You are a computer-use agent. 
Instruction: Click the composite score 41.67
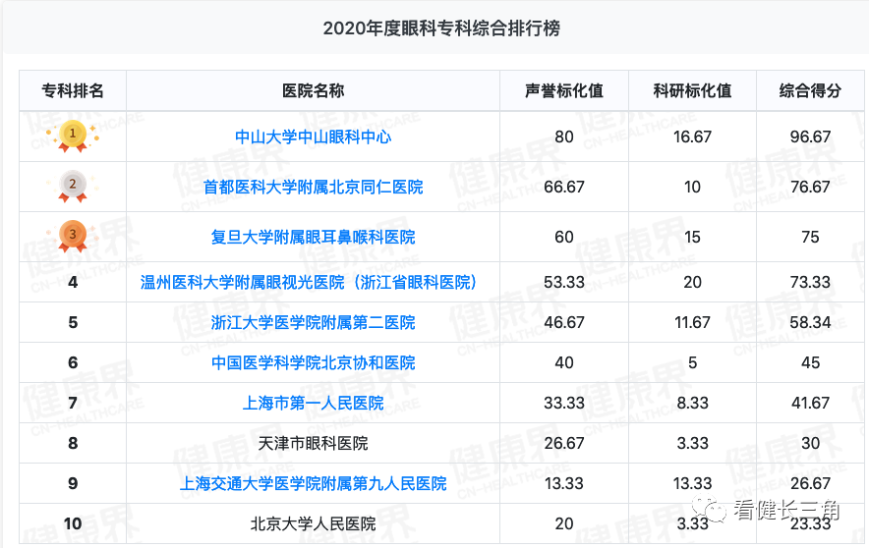(810, 403)
